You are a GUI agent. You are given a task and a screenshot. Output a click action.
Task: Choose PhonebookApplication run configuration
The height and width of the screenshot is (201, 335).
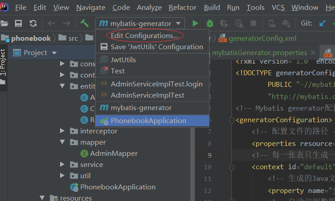pos(152,120)
